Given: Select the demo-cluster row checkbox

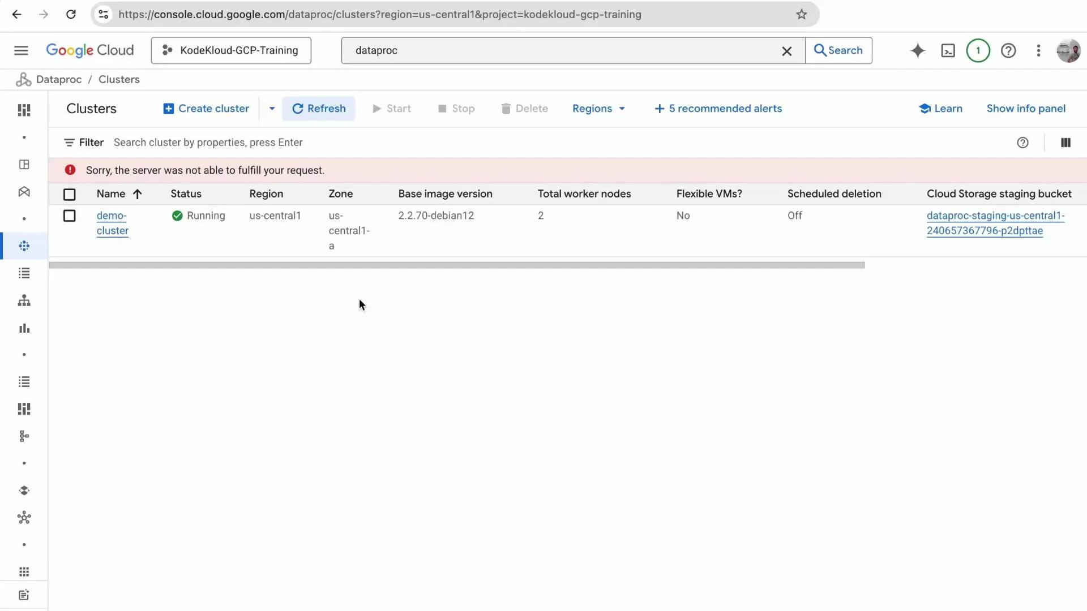Looking at the screenshot, I should point(69,216).
